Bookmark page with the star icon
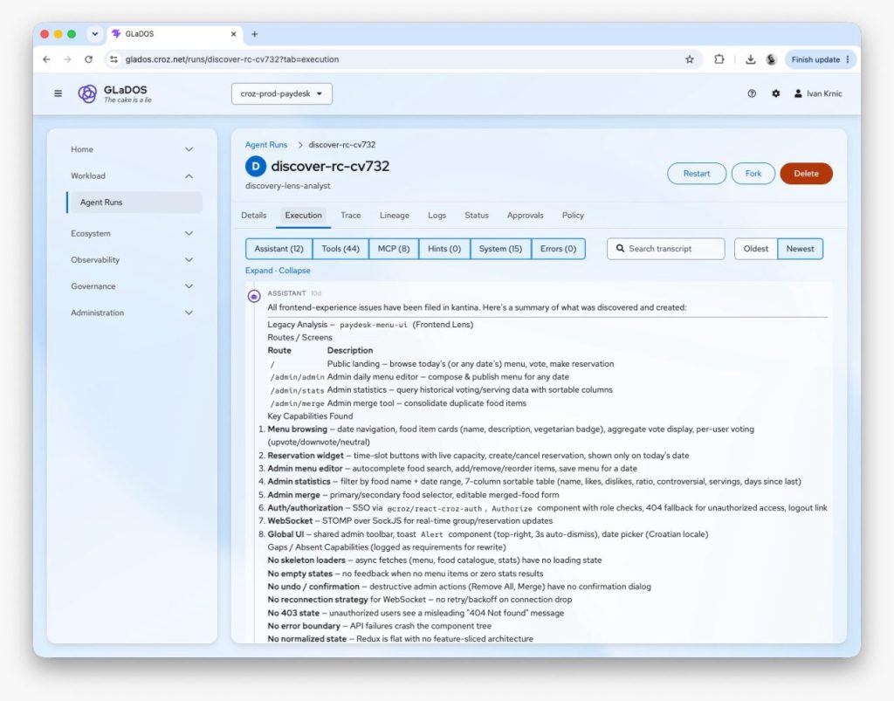The height and width of the screenshot is (701, 894). (x=690, y=59)
